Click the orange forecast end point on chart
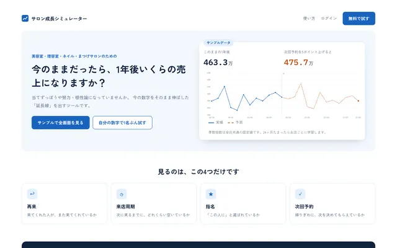 [359, 101]
